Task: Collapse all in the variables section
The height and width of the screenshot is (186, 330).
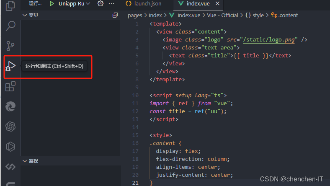Action: [x=115, y=15]
